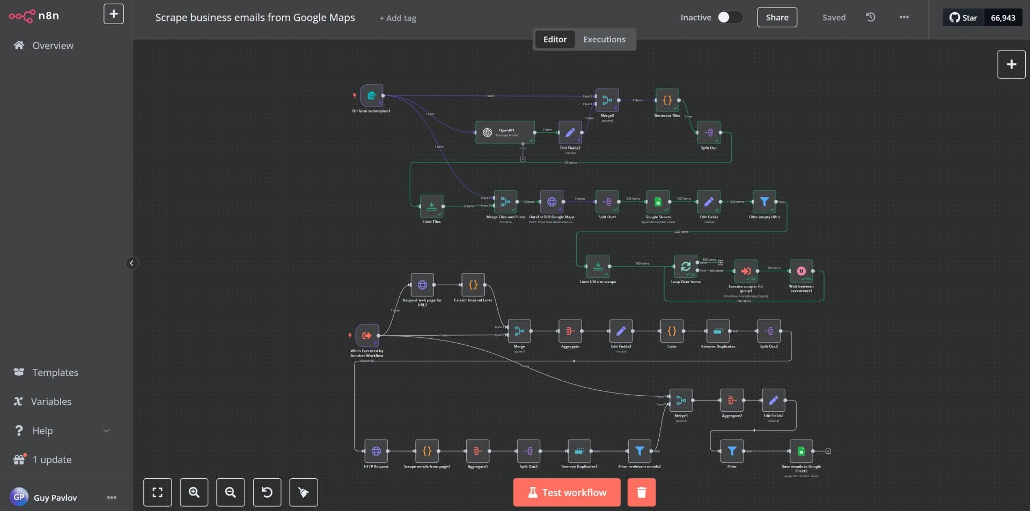Open the Google Sheets node
Screen dimensions: 1030x511
[658, 202]
